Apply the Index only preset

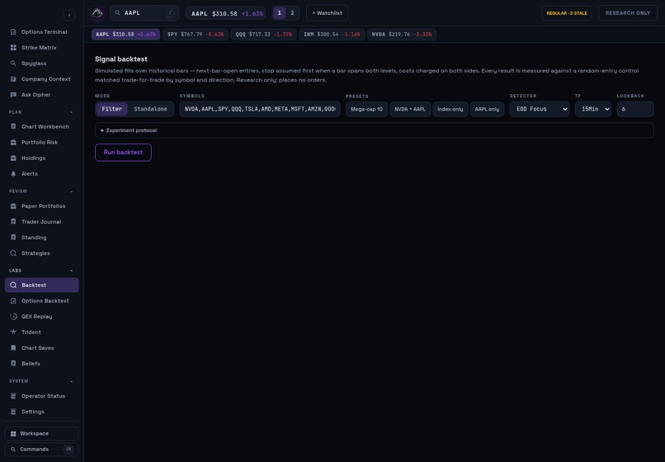coord(450,109)
